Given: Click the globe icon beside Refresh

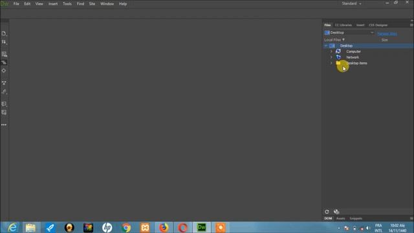Looking at the screenshot, I should (x=336, y=212).
